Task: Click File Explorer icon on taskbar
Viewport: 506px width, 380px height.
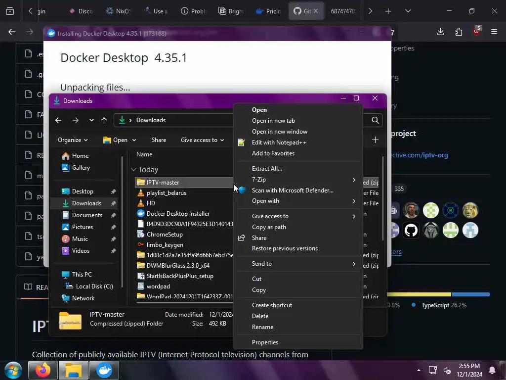Action: click(73, 370)
